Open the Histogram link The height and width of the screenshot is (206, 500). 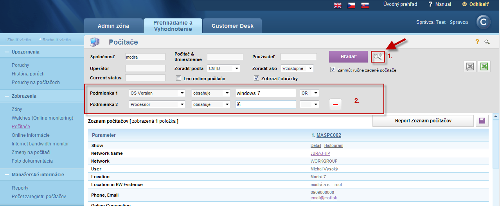[334, 145]
